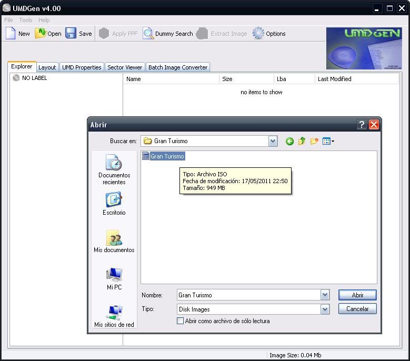Create new folder icon in Abrir dialog
The width and height of the screenshot is (410, 361).
pyautogui.click(x=314, y=141)
